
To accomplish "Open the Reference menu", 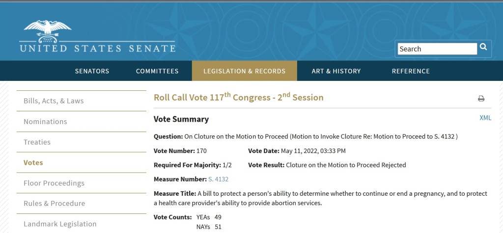I will pyautogui.click(x=411, y=71).
